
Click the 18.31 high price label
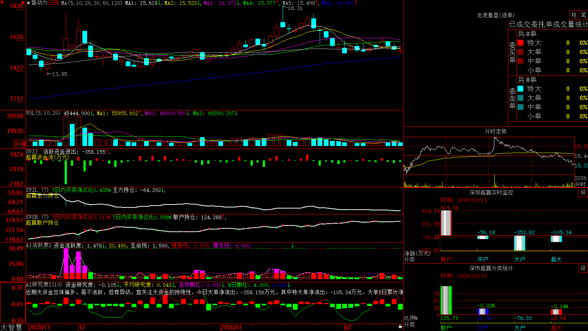[295, 8]
